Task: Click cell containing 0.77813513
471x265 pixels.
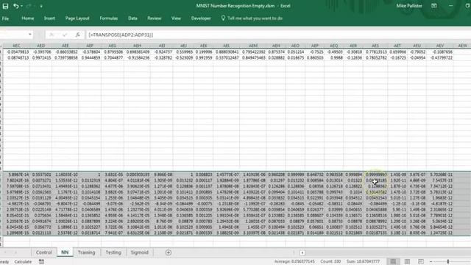Action: 375,52
